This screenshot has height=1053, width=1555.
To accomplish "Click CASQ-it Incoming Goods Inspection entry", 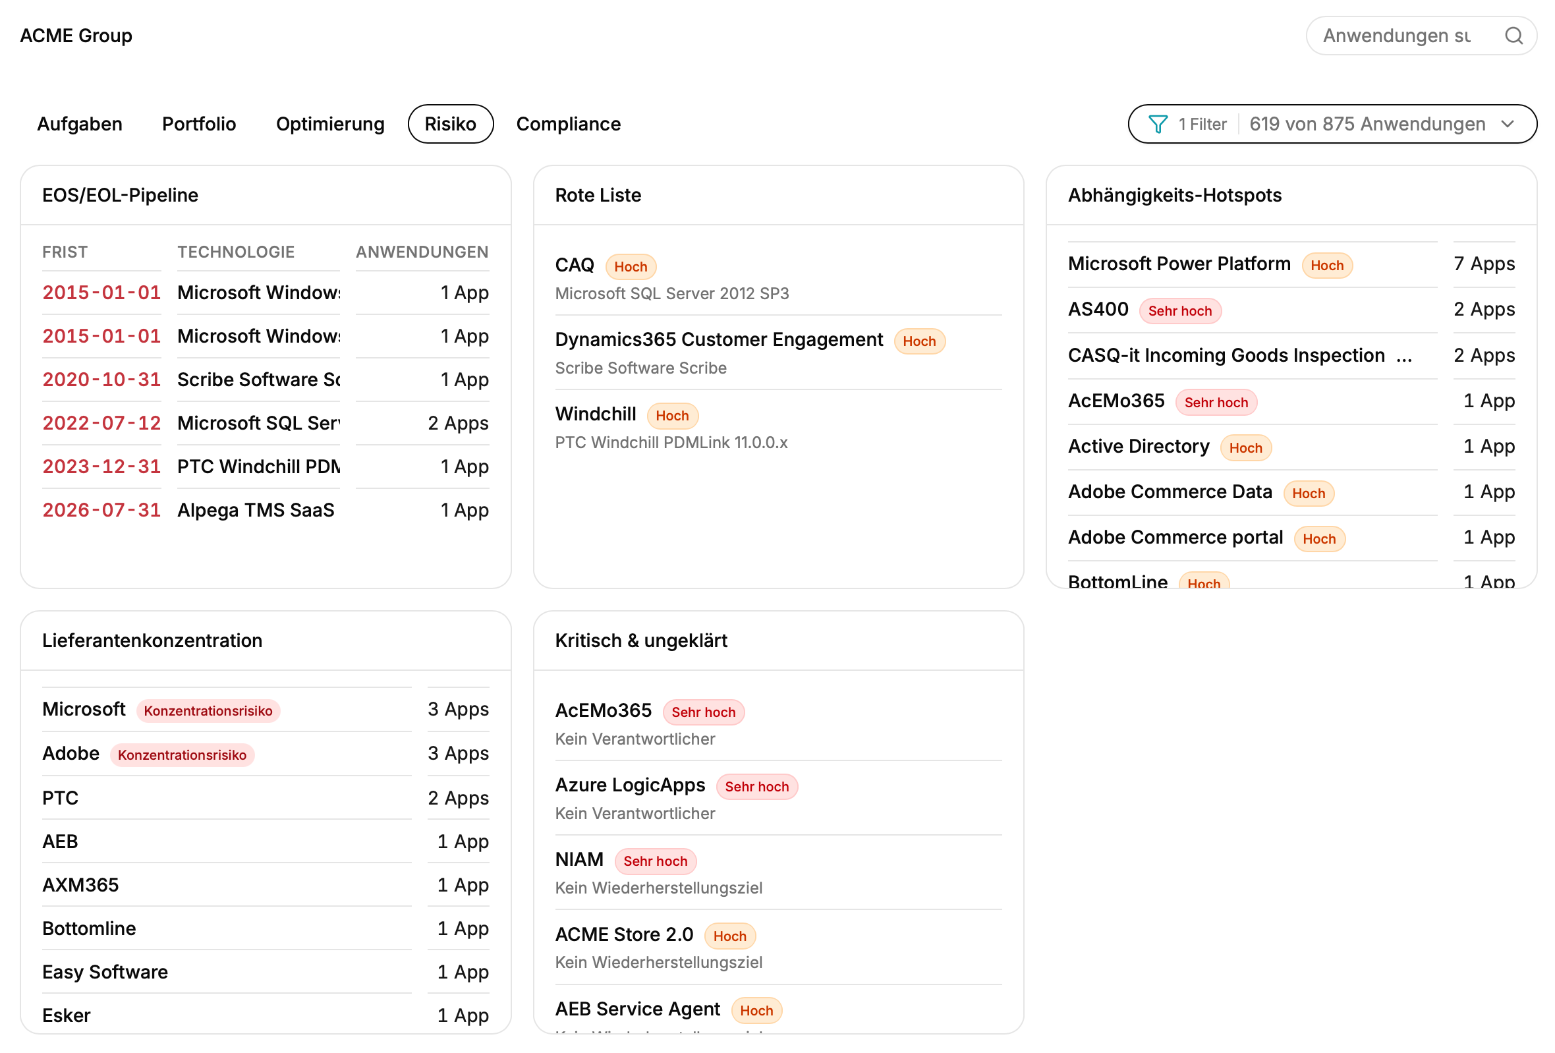I will [x=1291, y=355].
